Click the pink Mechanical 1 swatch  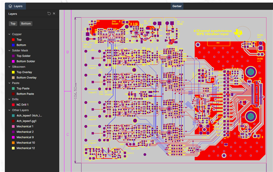[x=13, y=126]
